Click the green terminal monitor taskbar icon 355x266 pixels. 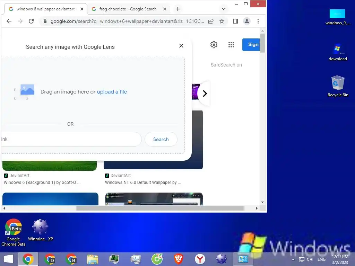point(114,259)
